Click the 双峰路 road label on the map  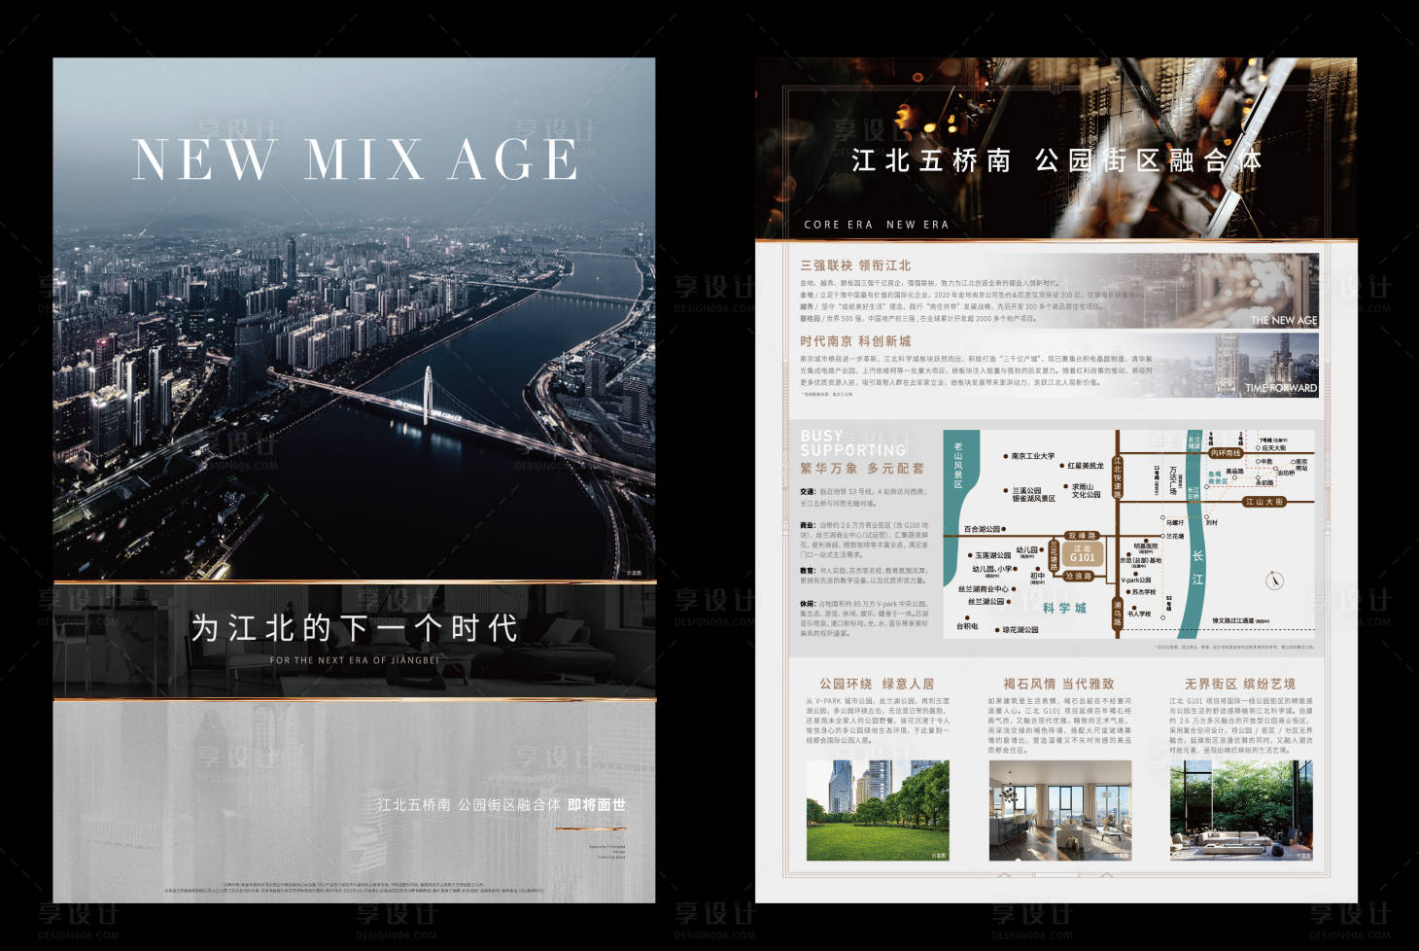1082,536
